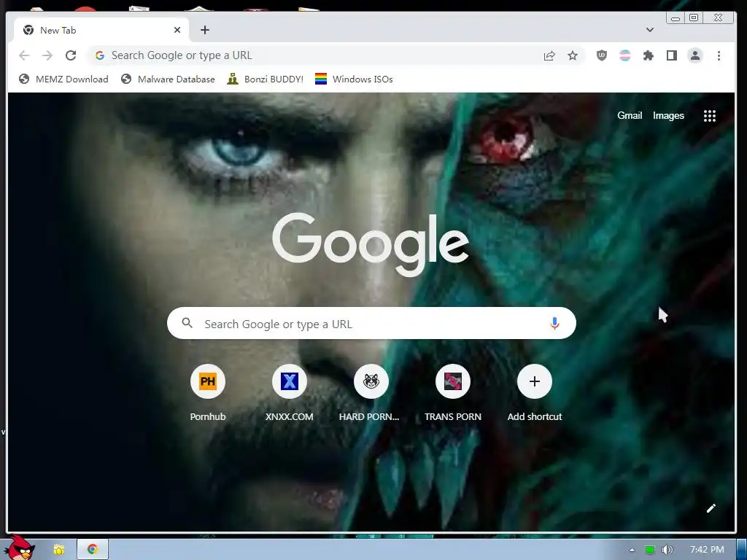The image size is (747, 560).
Task: Open the Chrome three-dot menu
Action: (719, 55)
